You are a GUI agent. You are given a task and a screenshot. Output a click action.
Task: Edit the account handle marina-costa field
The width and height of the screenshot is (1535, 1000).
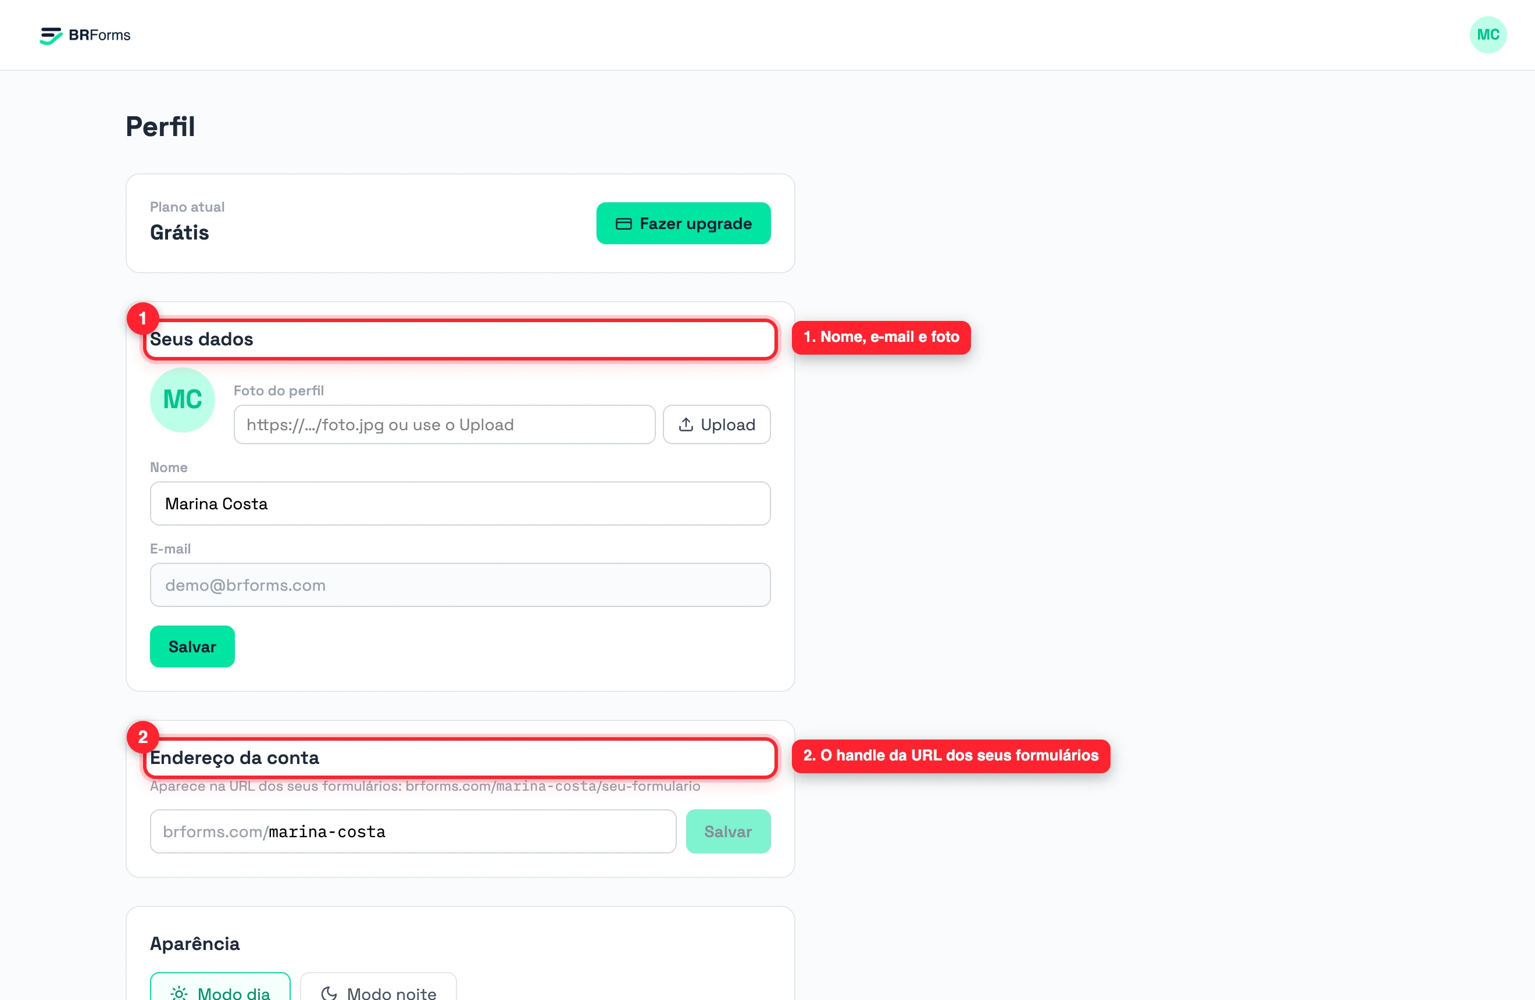click(413, 831)
